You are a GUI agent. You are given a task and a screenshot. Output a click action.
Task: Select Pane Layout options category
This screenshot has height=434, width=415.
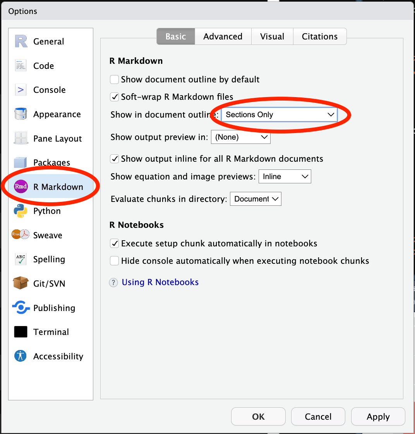point(51,138)
